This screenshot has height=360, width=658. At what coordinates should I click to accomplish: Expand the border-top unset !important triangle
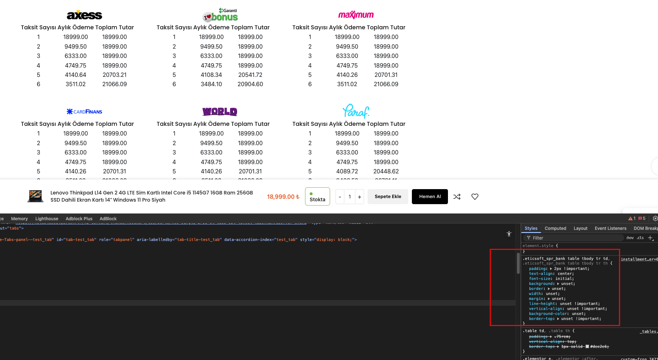click(558, 319)
